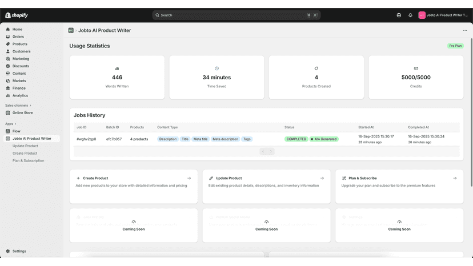Click the Description content type tag

click(168, 139)
